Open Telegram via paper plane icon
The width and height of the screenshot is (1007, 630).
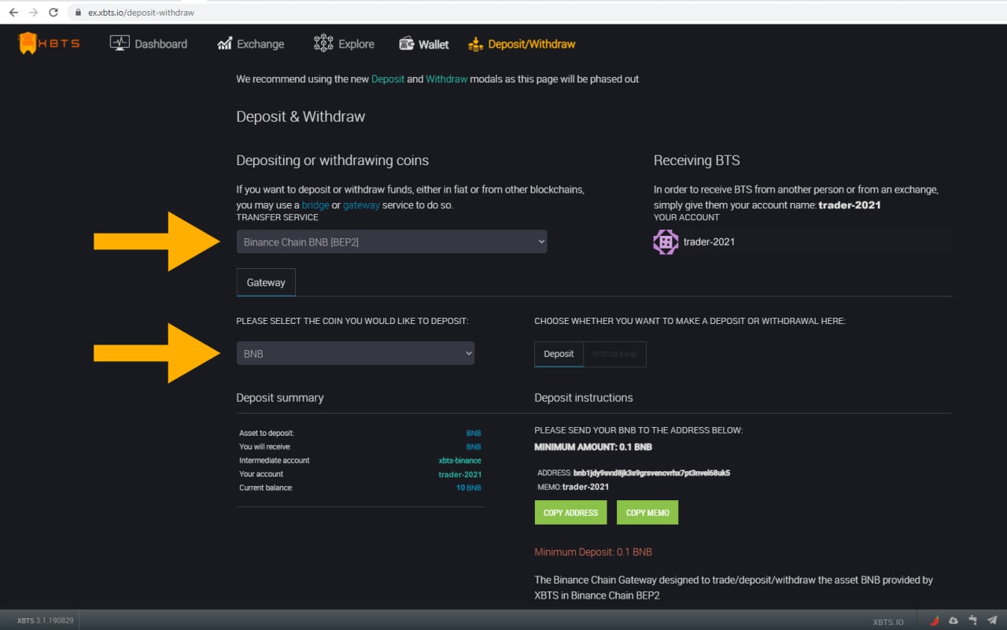(992, 621)
